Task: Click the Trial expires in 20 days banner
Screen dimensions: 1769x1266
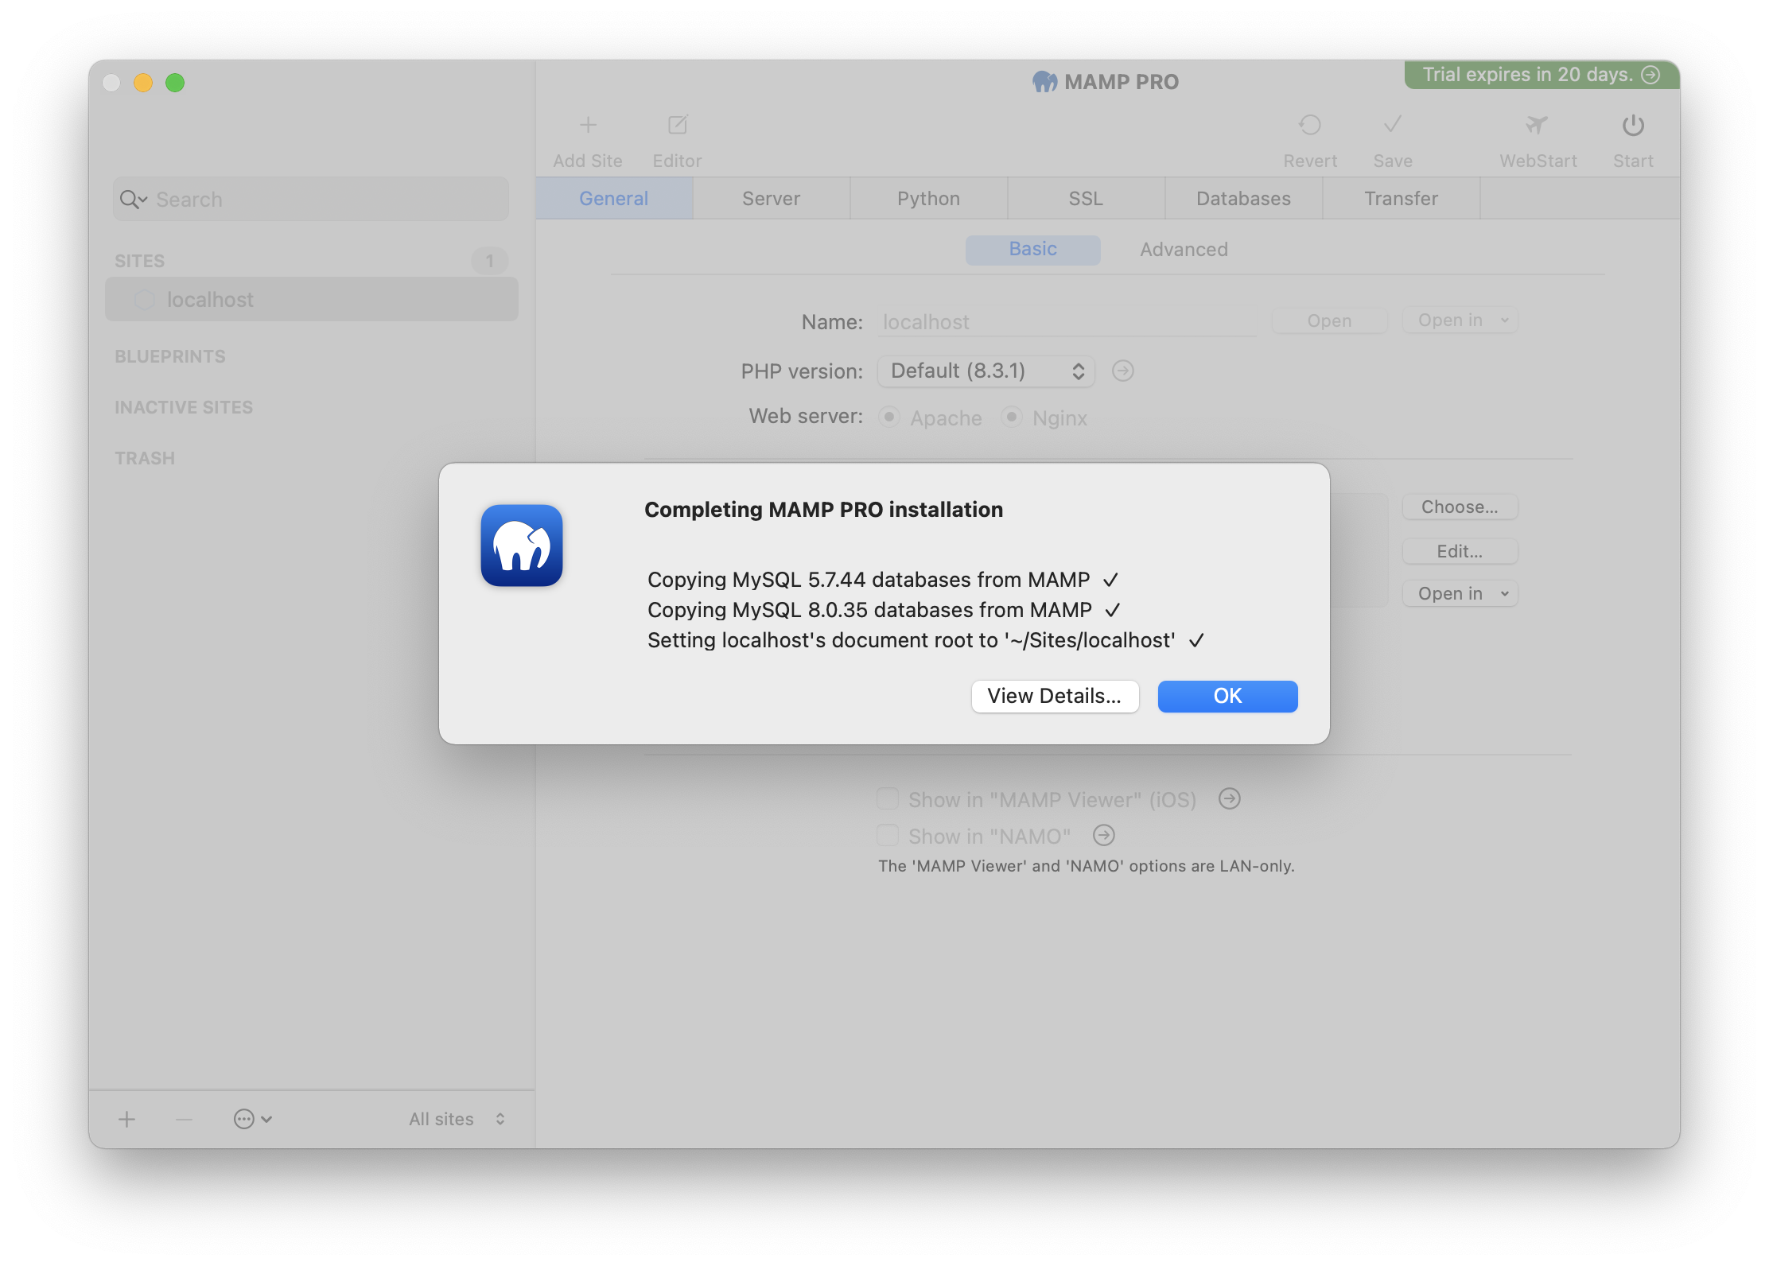Action: [x=1542, y=75]
